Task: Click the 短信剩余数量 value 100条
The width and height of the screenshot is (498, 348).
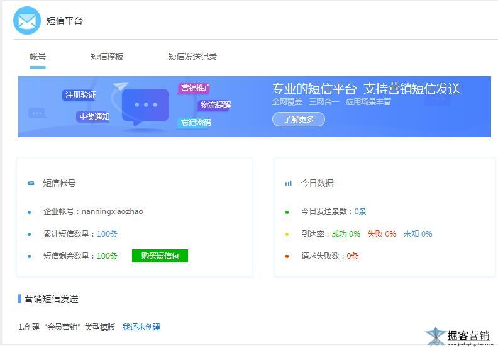Action: point(107,256)
